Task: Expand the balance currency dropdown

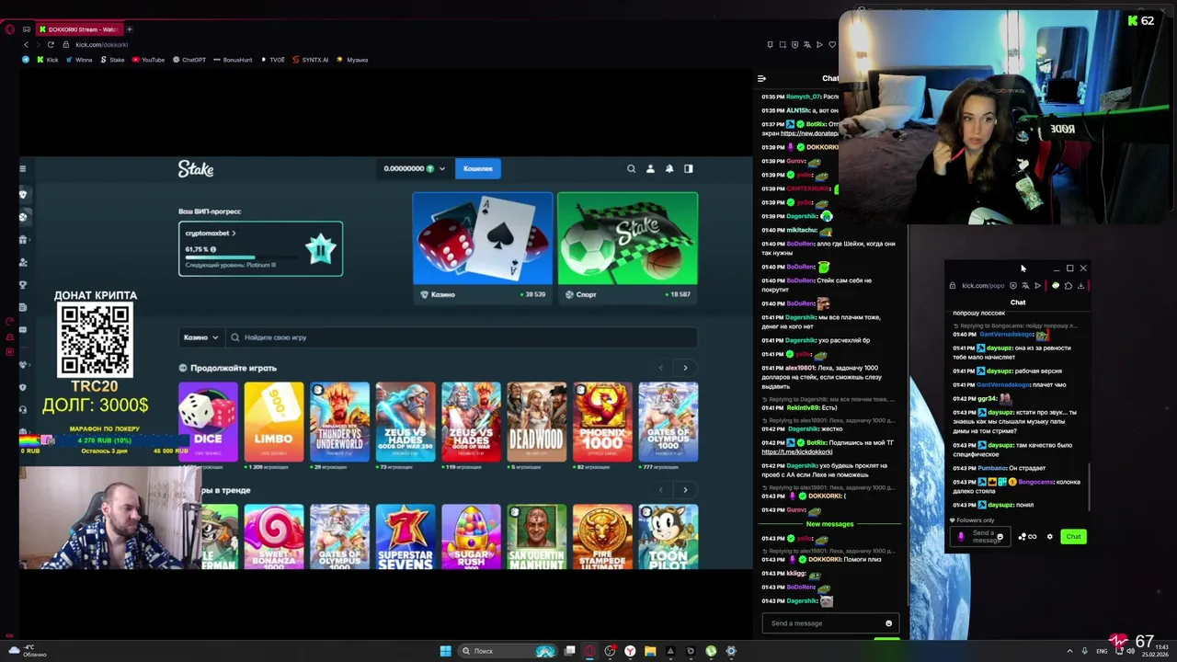Action: (441, 168)
